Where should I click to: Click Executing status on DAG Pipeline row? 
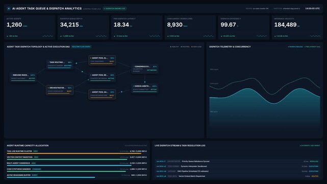[x=314, y=171]
